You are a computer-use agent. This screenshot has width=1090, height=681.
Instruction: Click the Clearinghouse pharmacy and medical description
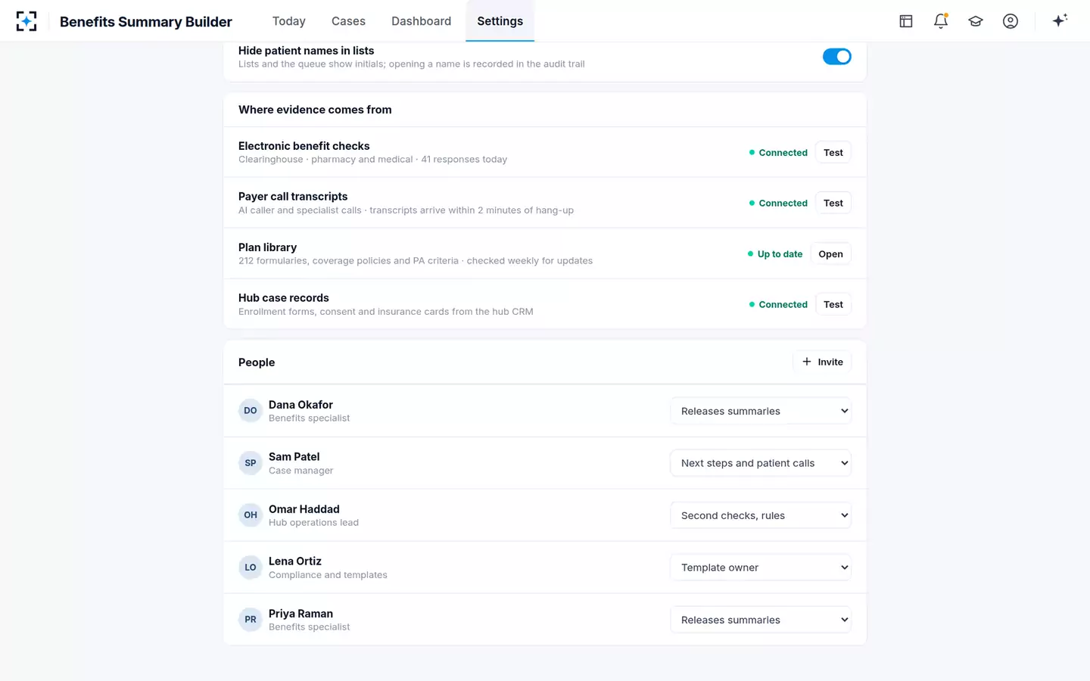(372, 160)
